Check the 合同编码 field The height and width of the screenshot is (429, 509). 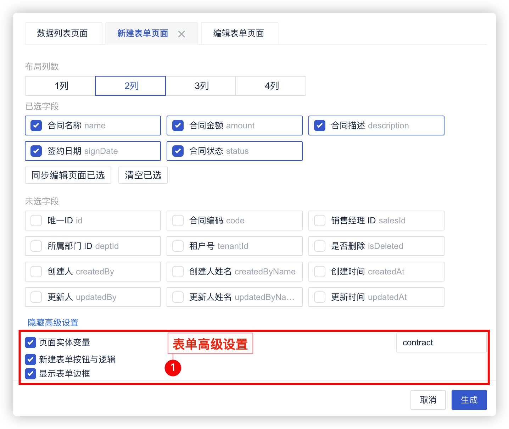[x=178, y=221]
